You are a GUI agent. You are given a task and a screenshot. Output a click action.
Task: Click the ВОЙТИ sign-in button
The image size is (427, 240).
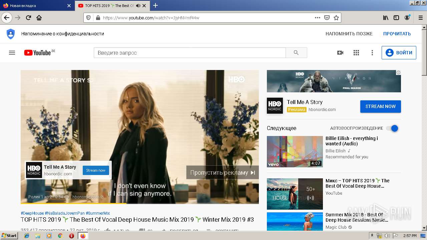[399, 53]
